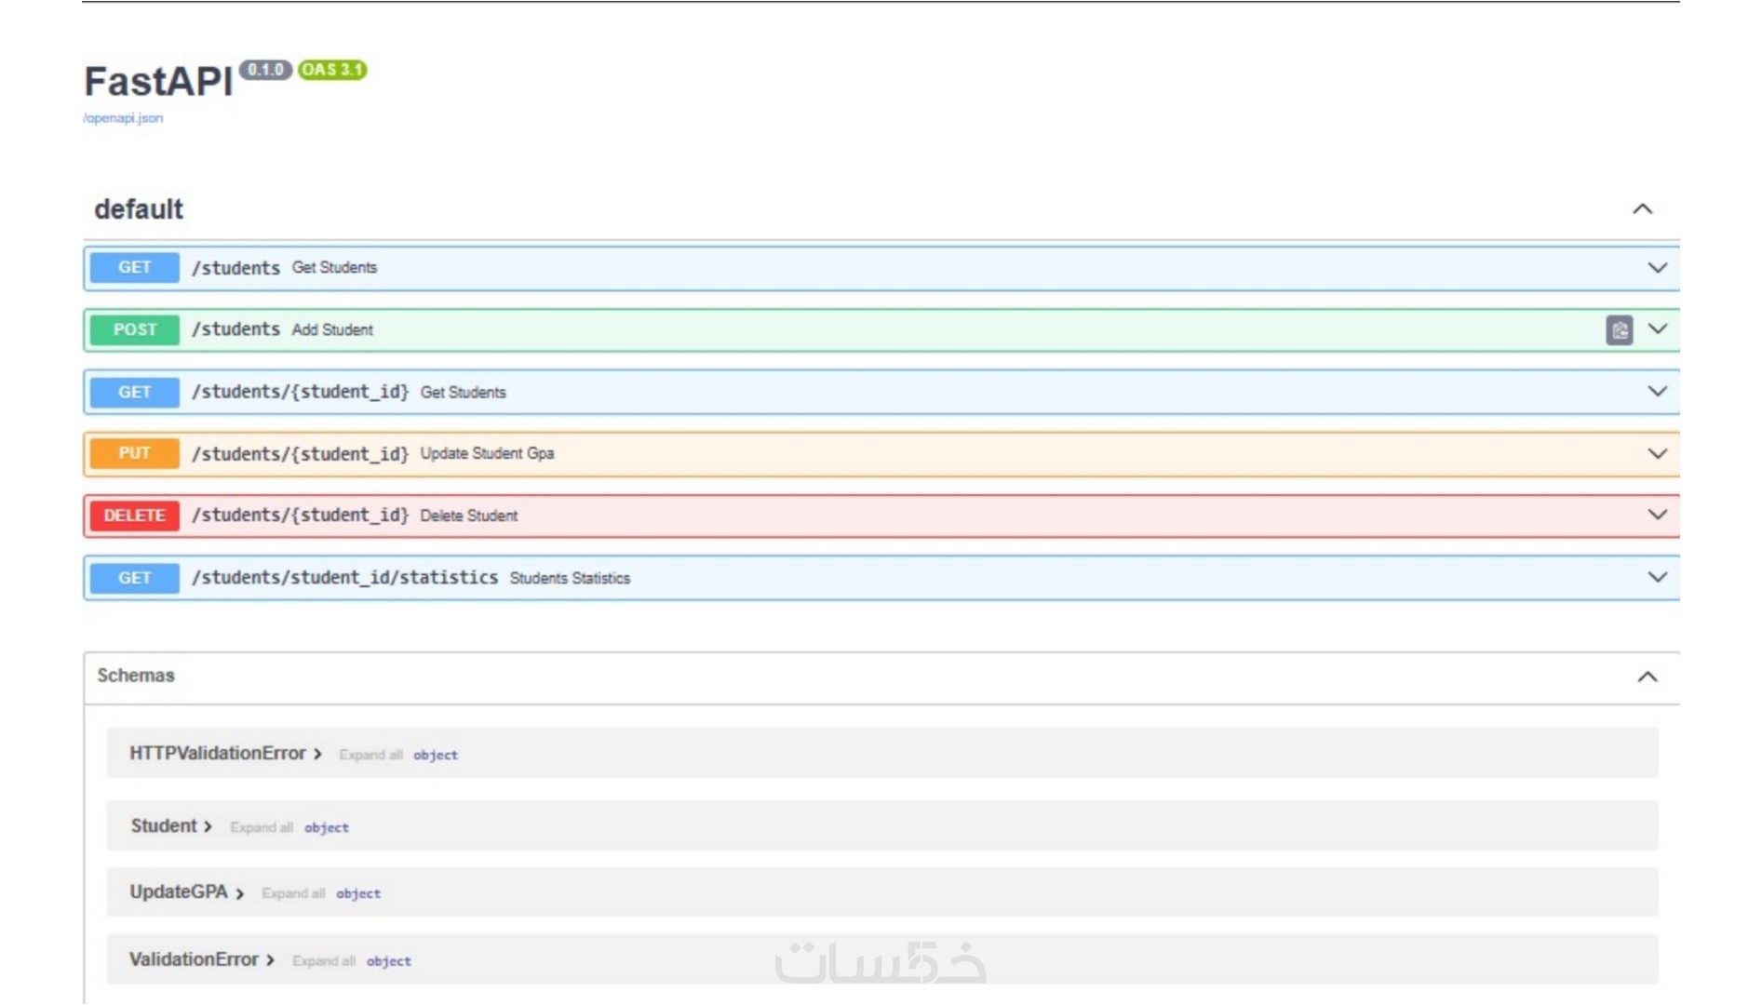Click the GET badge beside /students Get Students
The width and height of the screenshot is (1762, 1005).
[x=135, y=268]
